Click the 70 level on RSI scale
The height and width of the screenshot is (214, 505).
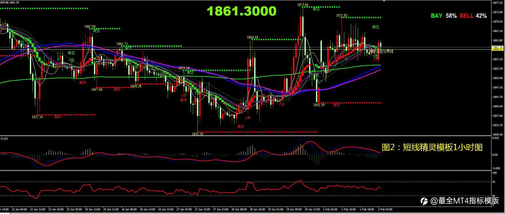coord(494,182)
